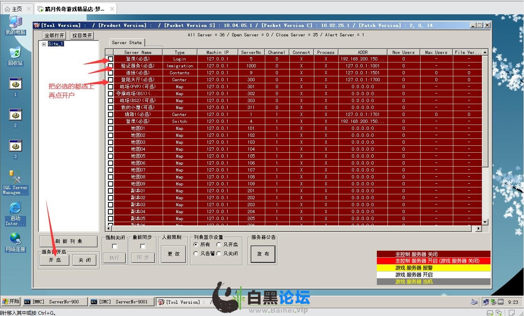Check the box for 我的小屋(可选) row
Image resolution: width=524 pixels, height=316 pixels.
coord(110,107)
